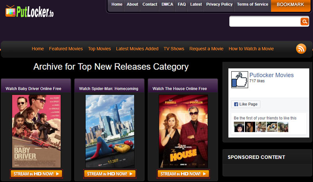Screen dimensions: 313x182
Task: Open the Terms of Service link
Action: (252, 4)
